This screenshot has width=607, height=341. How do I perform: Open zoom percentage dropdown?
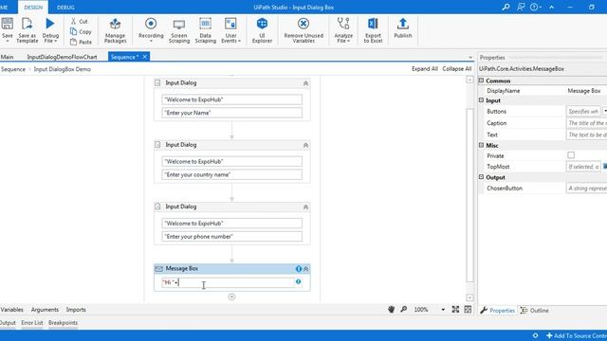click(x=443, y=310)
